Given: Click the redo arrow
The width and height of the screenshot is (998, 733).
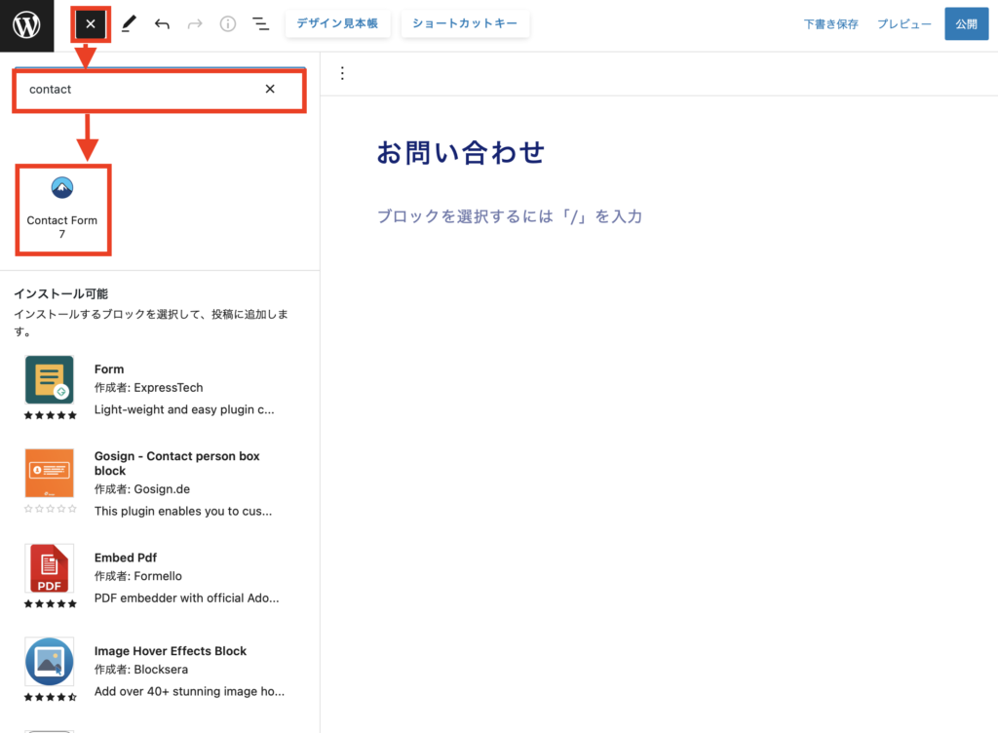Looking at the screenshot, I should click(195, 24).
